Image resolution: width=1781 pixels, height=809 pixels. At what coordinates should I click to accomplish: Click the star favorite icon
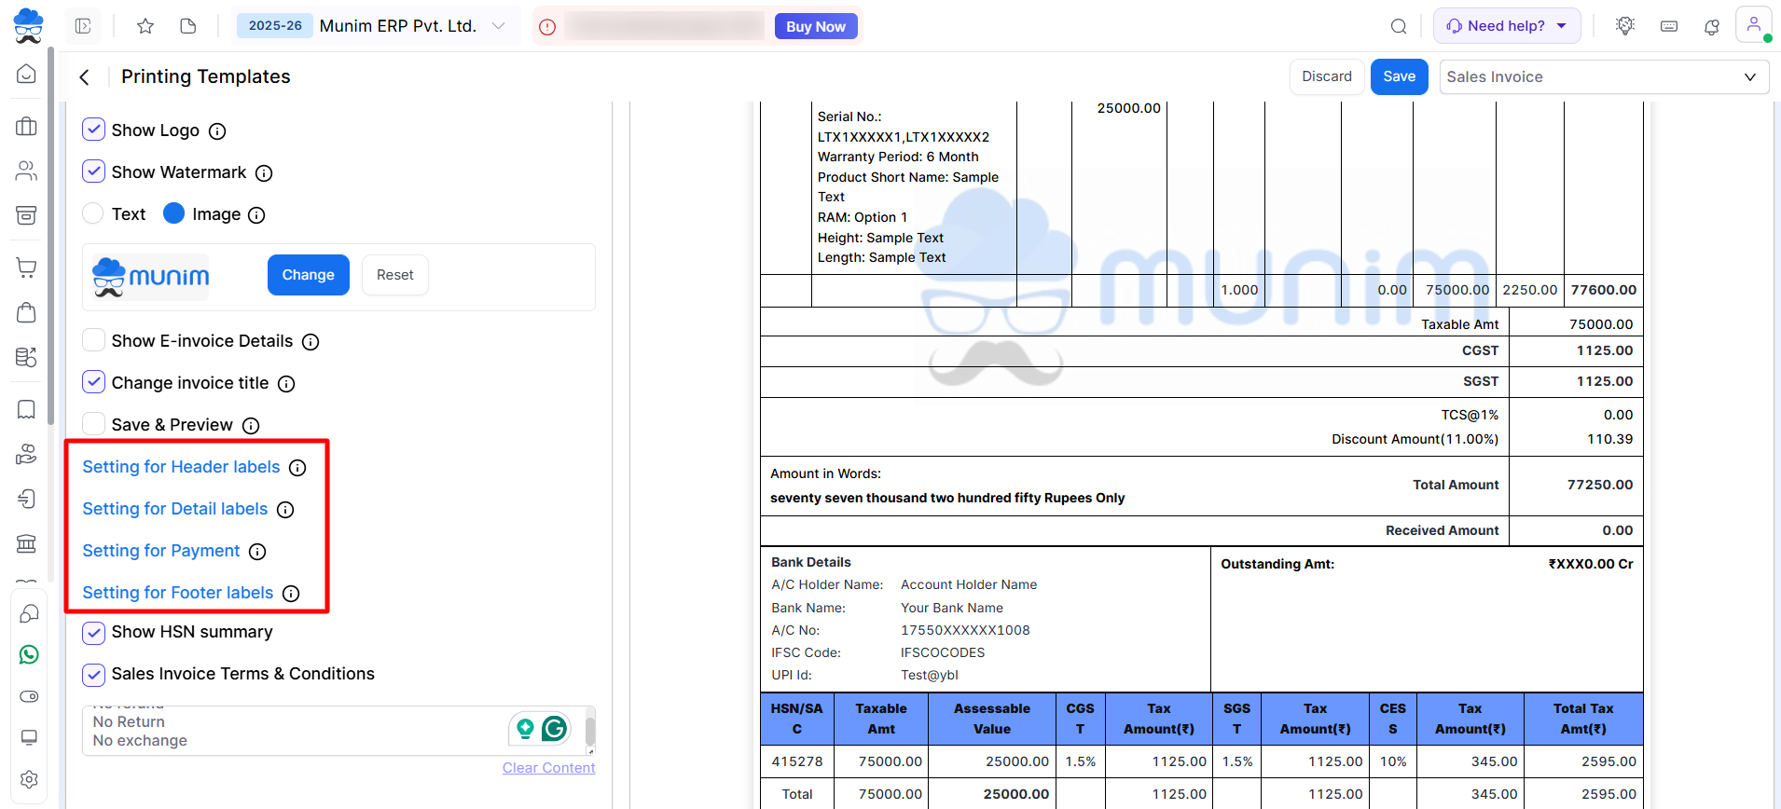pos(145,26)
